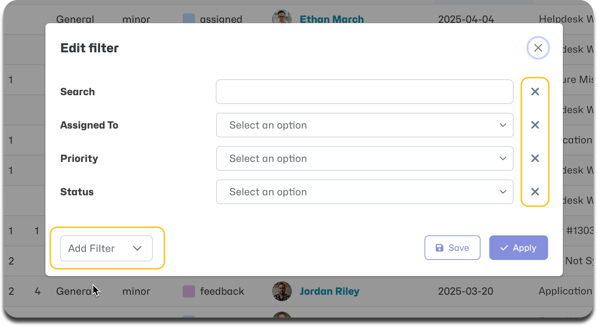
Task: Open Ethan March's profile link
Action: click(332, 19)
